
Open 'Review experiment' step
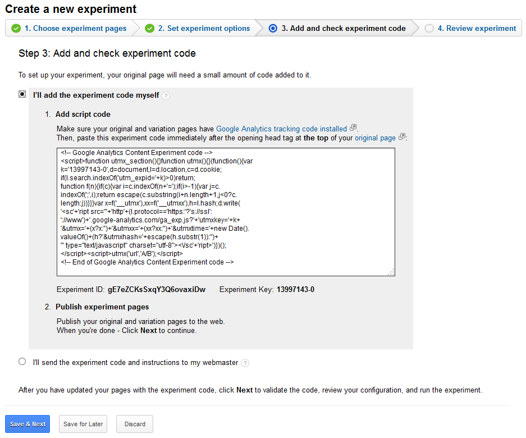(477, 29)
